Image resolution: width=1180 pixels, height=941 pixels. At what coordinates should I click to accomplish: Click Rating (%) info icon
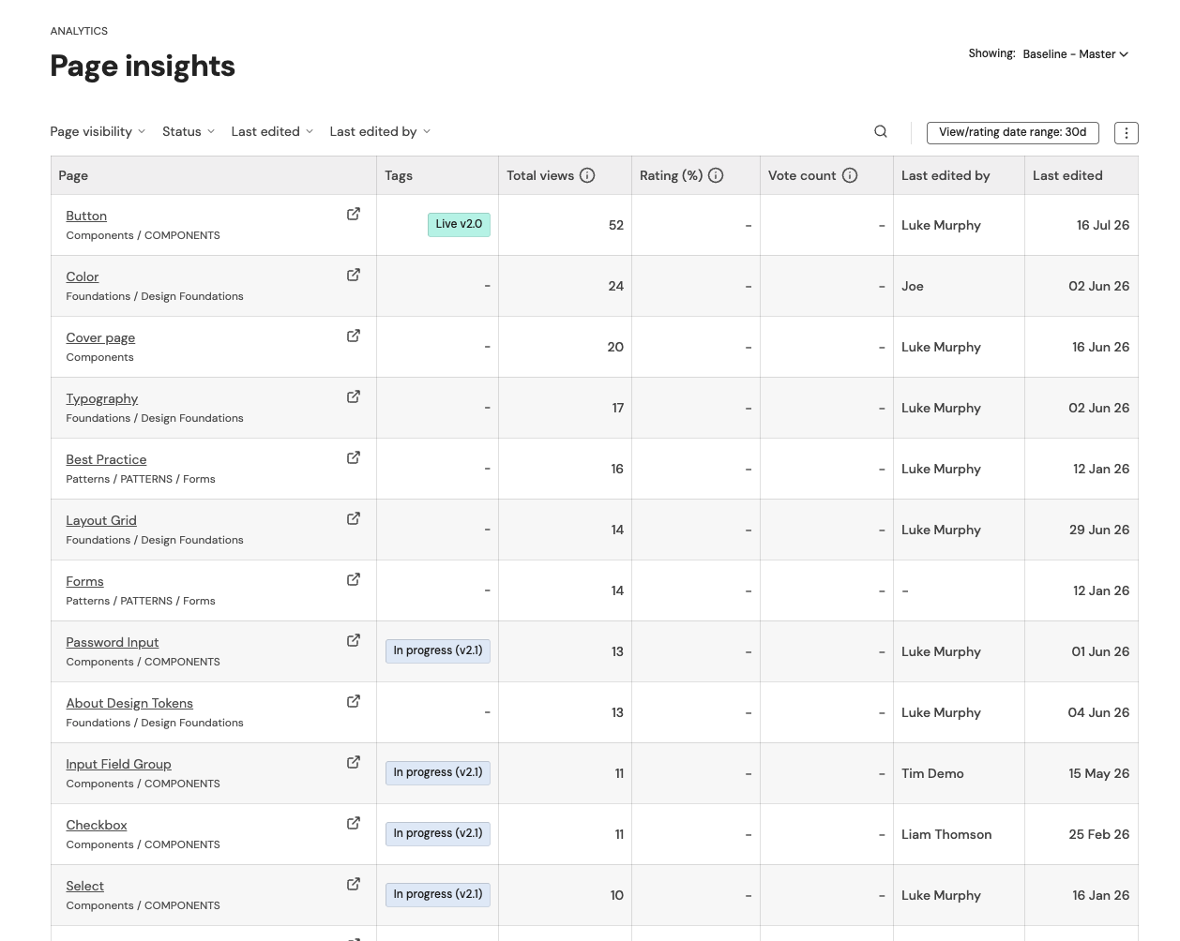pos(716,175)
